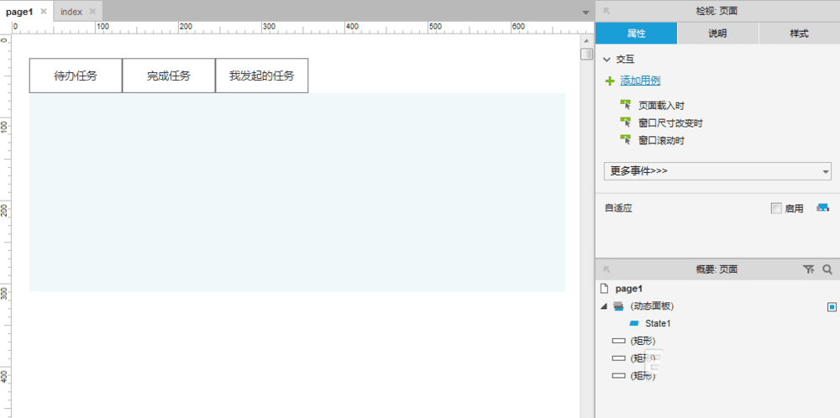Select the third (矩形) outline item
Screen dimensions: 840x418
click(643, 376)
